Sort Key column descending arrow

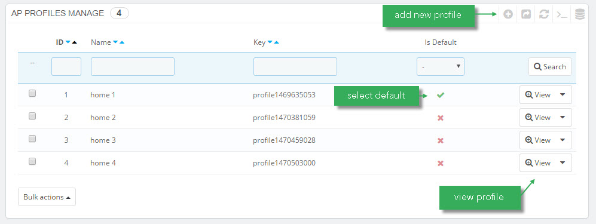coord(270,42)
